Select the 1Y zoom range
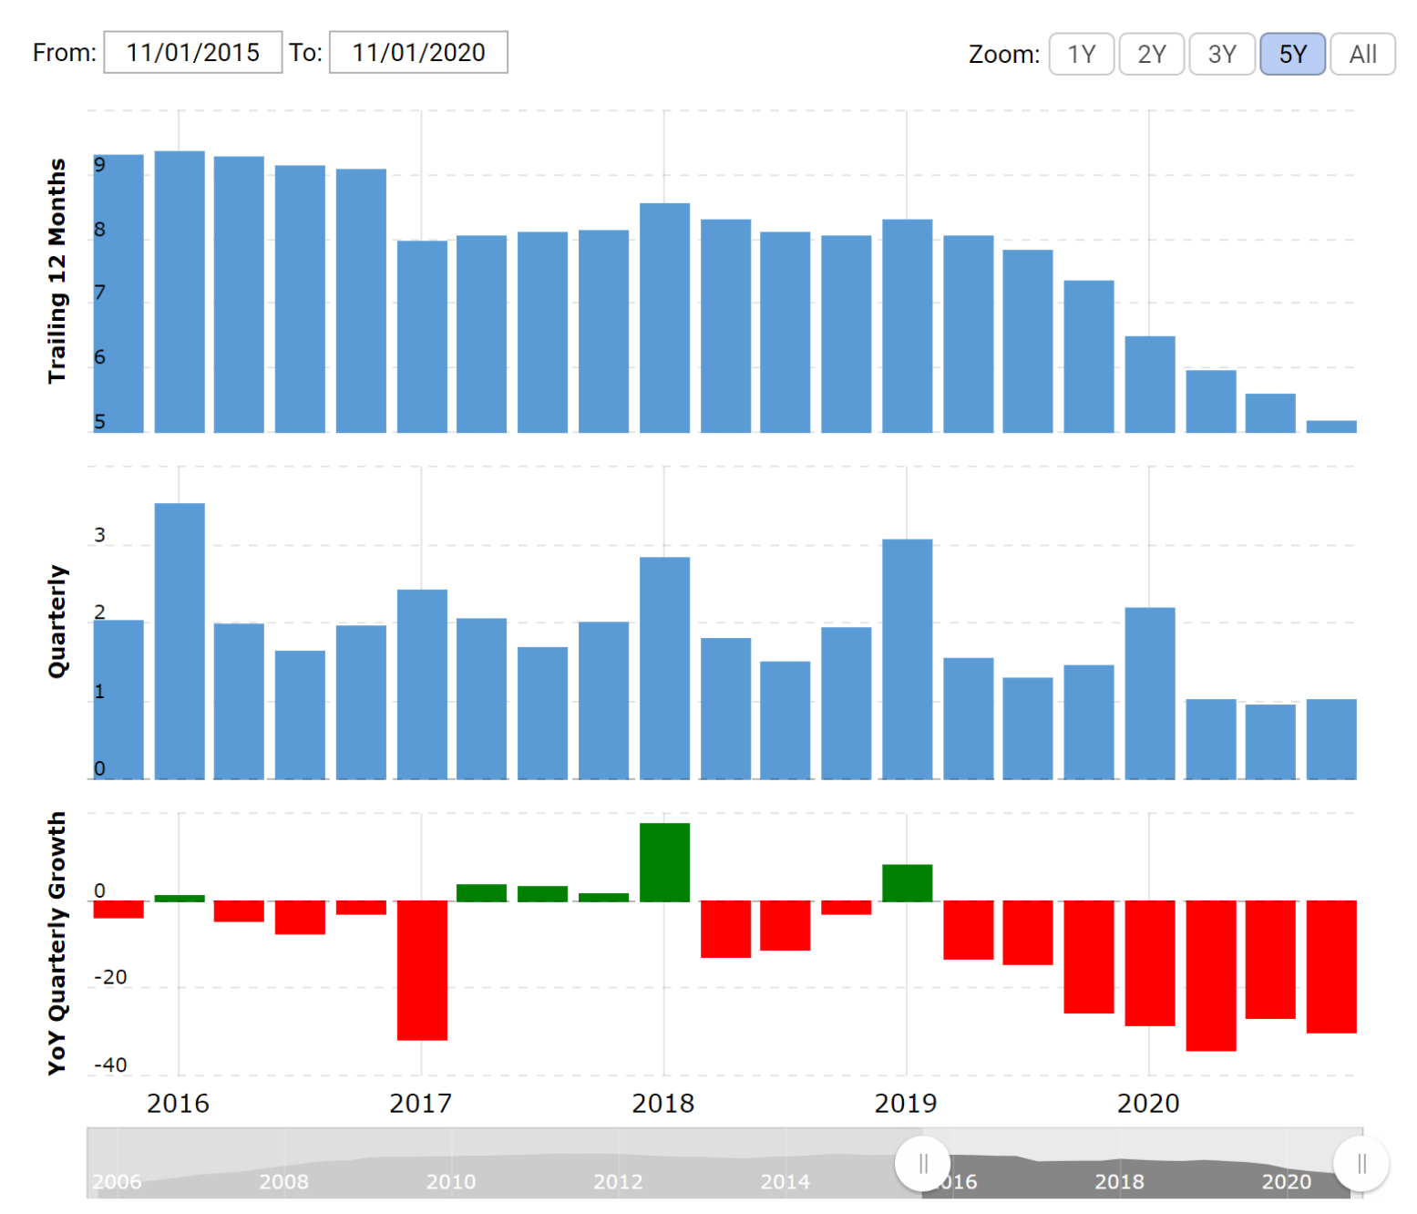 pos(1081,54)
